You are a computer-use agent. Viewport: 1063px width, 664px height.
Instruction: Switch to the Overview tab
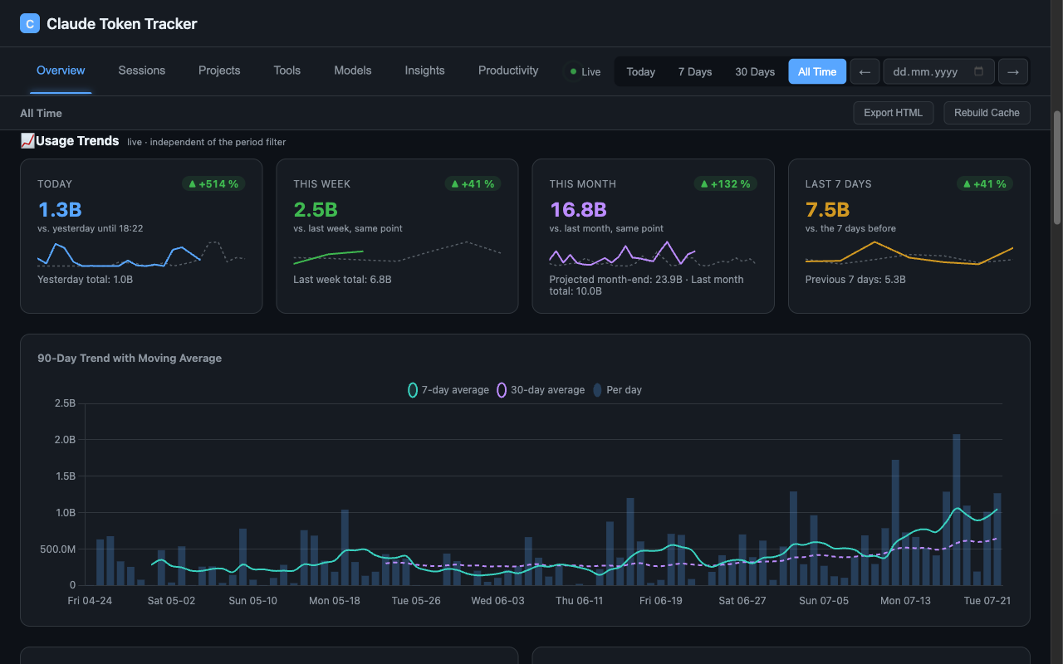[x=61, y=71]
